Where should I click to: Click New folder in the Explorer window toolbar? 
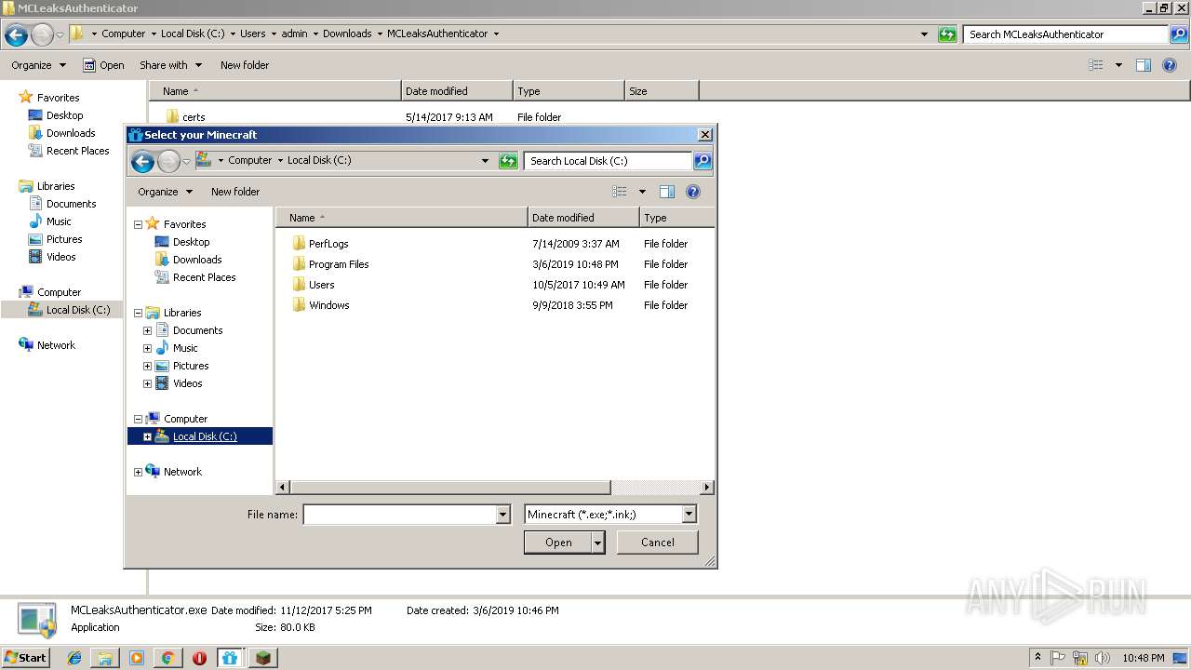pos(245,65)
